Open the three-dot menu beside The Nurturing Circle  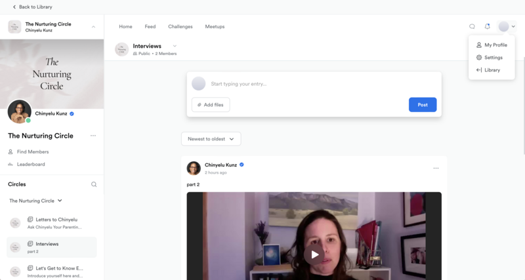point(93,136)
